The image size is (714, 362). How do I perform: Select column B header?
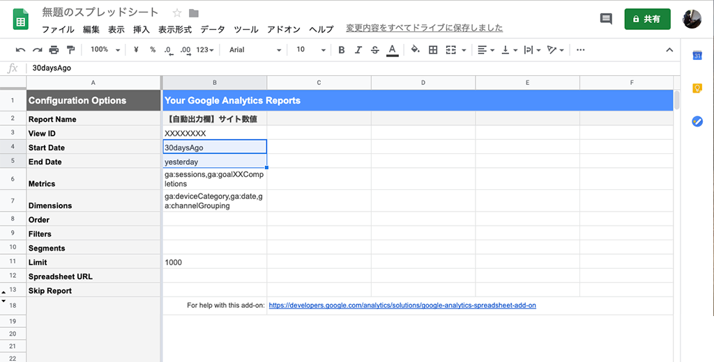pos(215,83)
